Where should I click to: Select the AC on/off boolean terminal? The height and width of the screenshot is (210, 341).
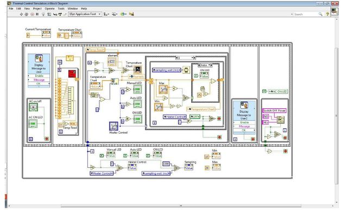tap(33, 107)
